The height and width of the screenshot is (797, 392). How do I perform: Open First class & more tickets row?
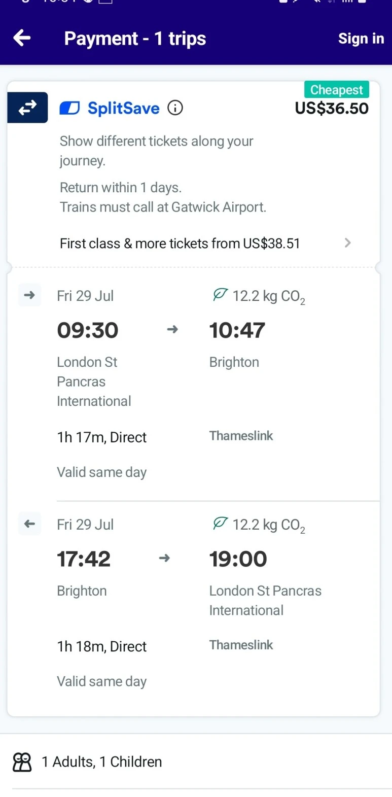click(180, 244)
